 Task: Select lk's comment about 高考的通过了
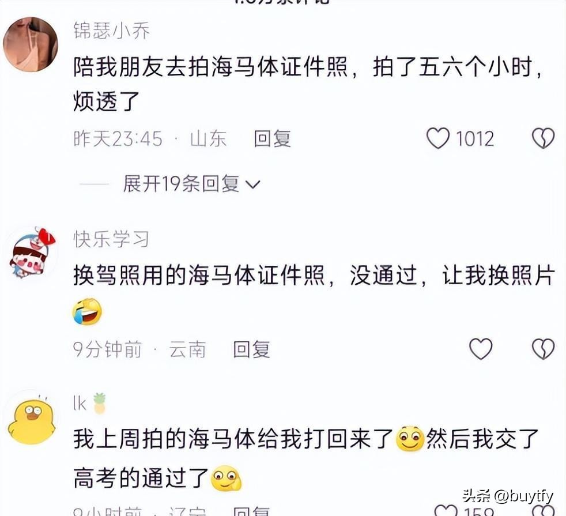[x=305, y=458]
